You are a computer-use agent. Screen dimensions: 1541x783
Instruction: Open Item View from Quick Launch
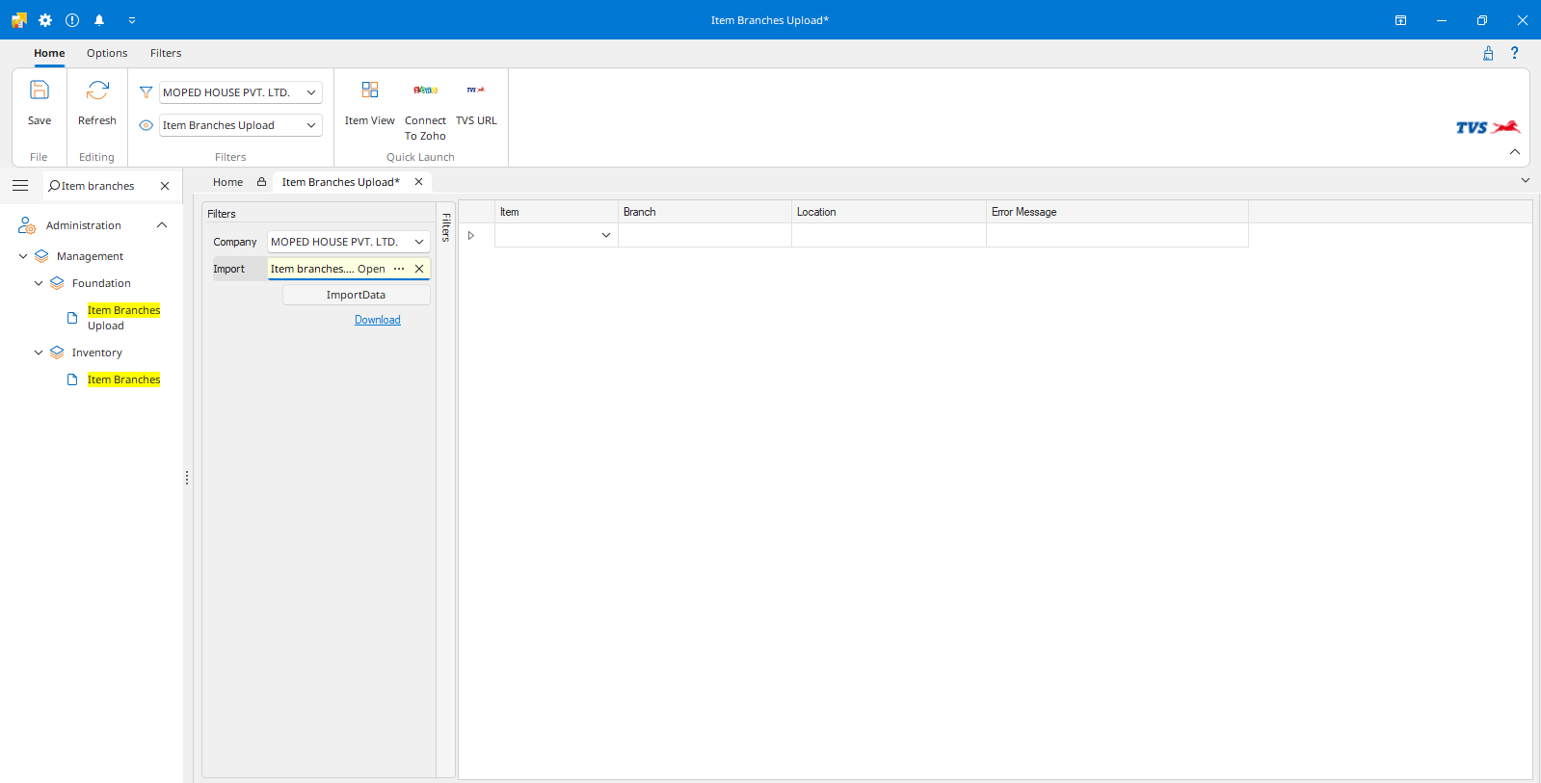[x=370, y=91]
